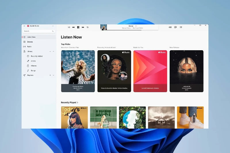Open the JAGUAR II New Release album

(x=186, y=71)
